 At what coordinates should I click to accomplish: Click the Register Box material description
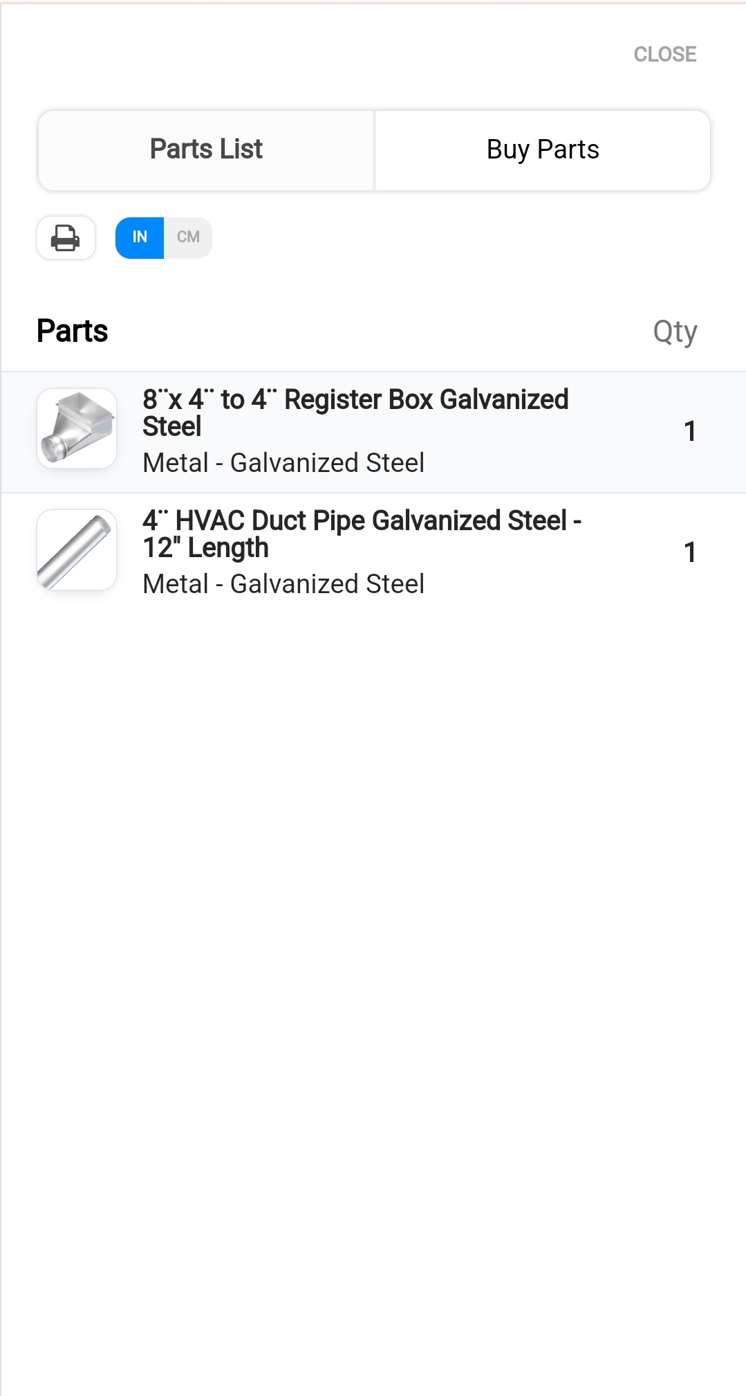[x=283, y=463]
